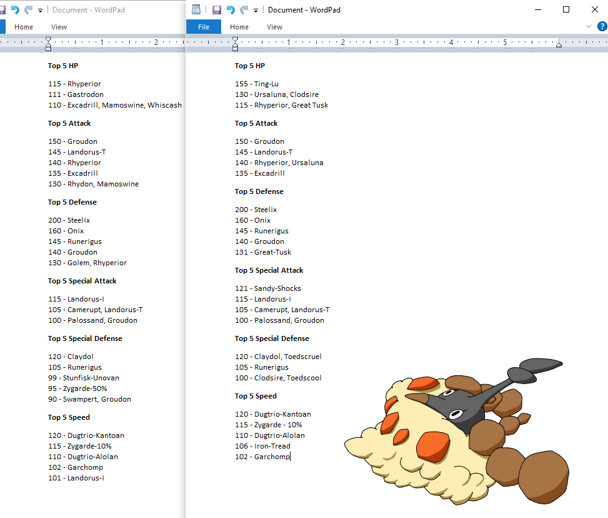Select View tab in left WordPad window

coord(59,27)
